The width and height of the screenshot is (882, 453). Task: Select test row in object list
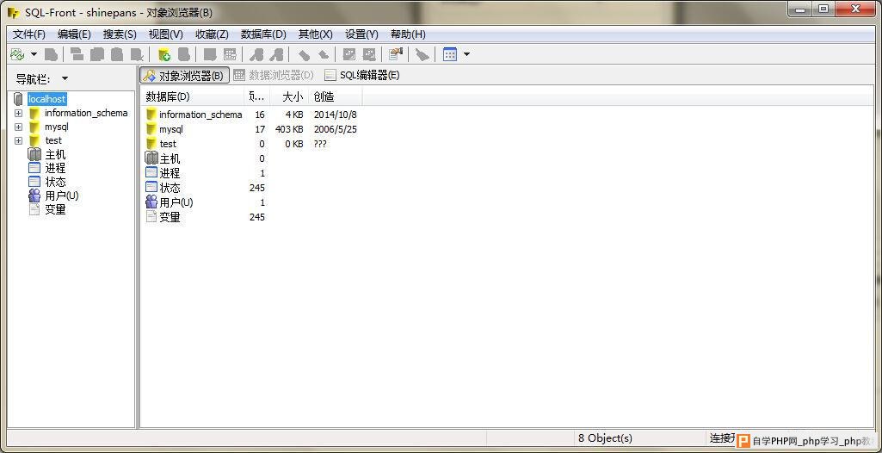coord(168,144)
